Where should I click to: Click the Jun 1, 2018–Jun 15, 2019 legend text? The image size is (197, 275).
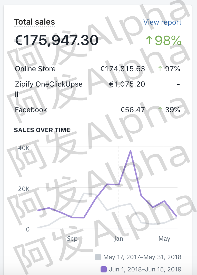(145, 269)
